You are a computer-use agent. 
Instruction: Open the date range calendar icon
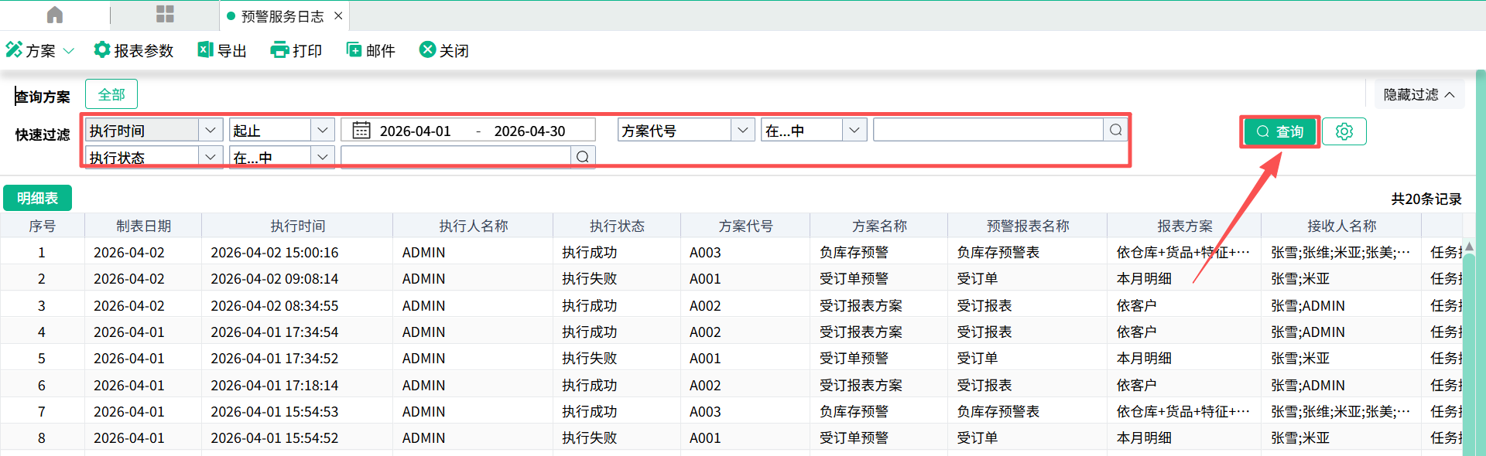pyautogui.click(x=361, y=130)
